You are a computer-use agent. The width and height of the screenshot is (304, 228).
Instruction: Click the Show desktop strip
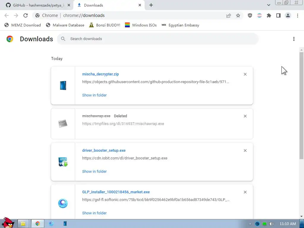[302, 224]
